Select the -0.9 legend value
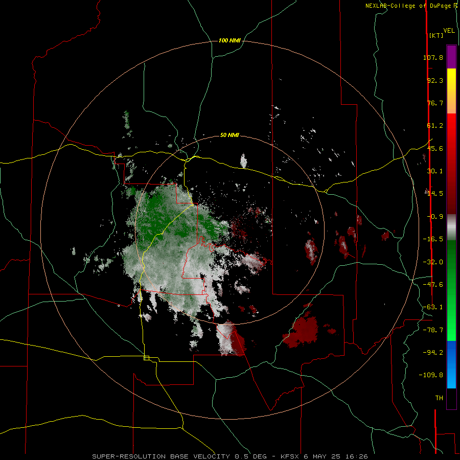This screenshot has width=460, height=460. pyautogui.click(x=435, y=217)
